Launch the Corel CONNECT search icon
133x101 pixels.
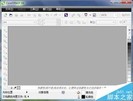coord(66,15)
